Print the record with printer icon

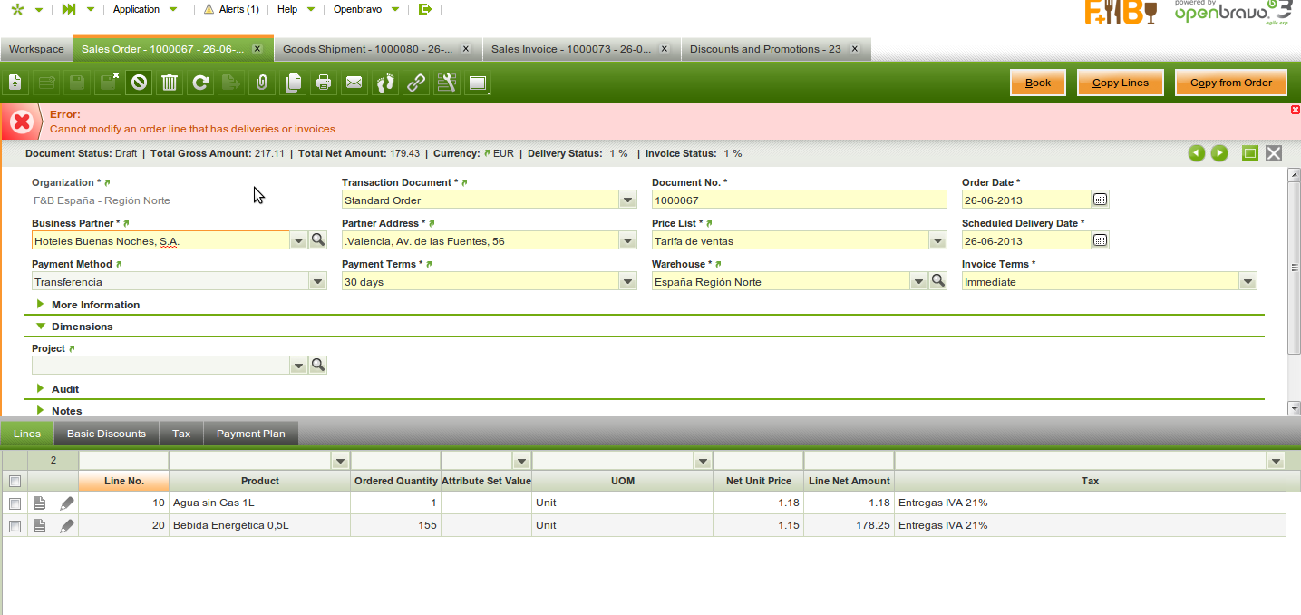(x=324, y=83)
